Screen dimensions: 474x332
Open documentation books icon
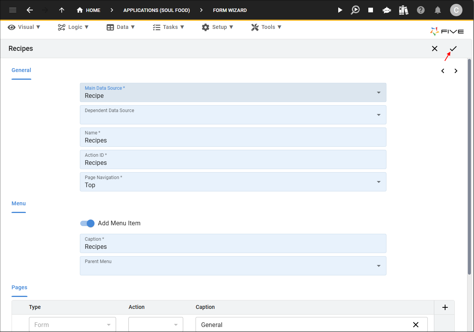pyautogui.click(x=403, y=10)
